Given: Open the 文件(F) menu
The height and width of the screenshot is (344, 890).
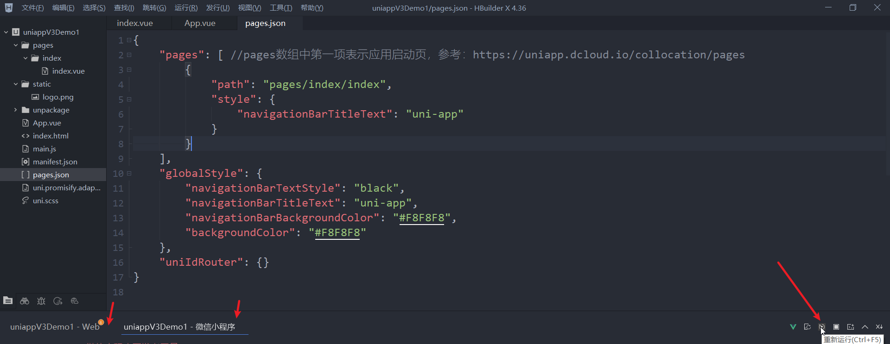Looking at the screenshot, I should click(32, 8).
